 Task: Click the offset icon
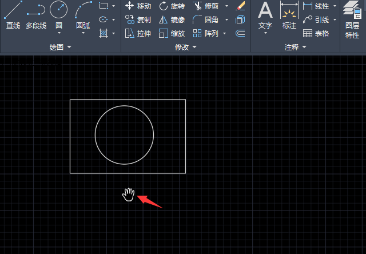240,33
